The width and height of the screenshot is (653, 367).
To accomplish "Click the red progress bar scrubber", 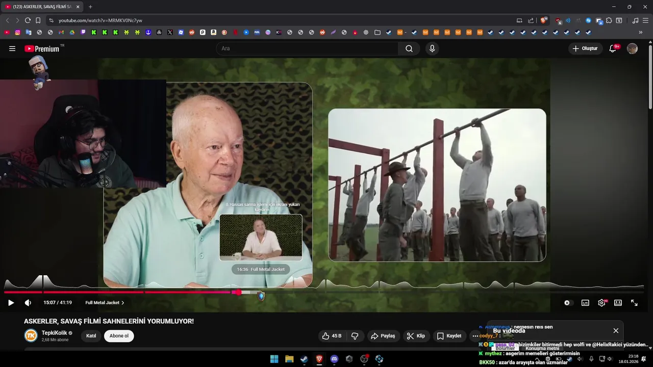I will pos(238,292).
